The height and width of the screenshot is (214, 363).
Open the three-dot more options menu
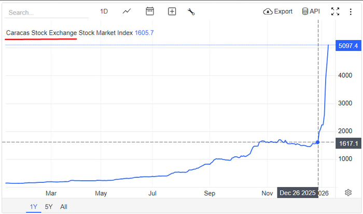[x=351, y=11]
